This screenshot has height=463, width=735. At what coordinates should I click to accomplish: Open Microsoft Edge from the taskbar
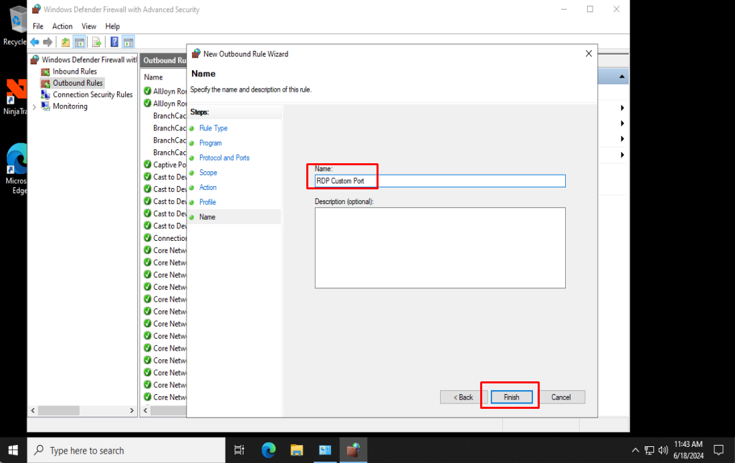tap(269, 450)
